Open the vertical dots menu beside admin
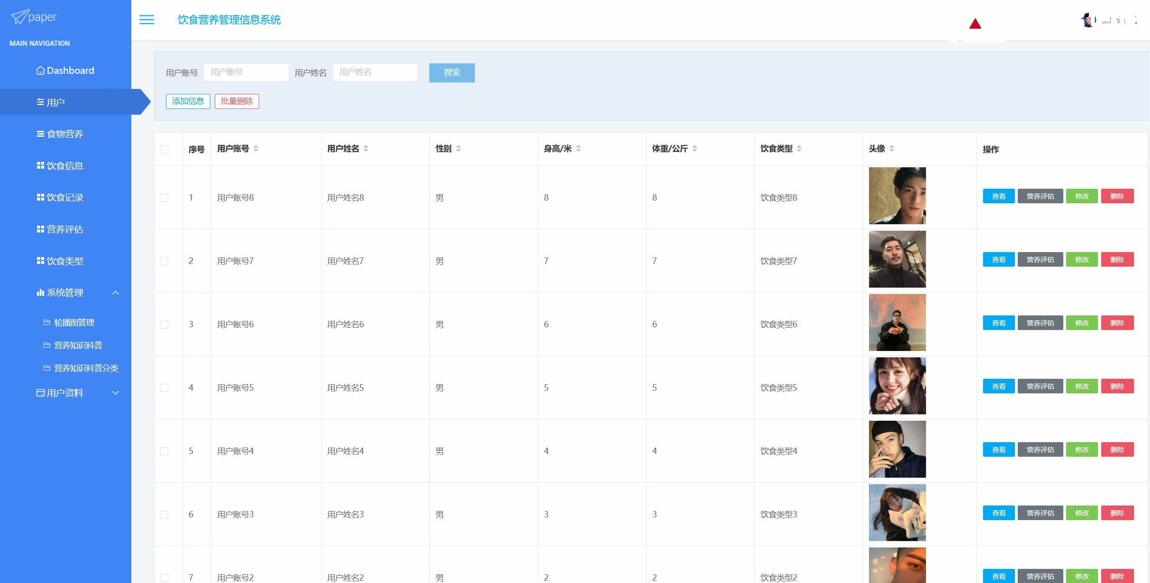Screen dimensions: 1150x583 click(x=1135, y=20)
